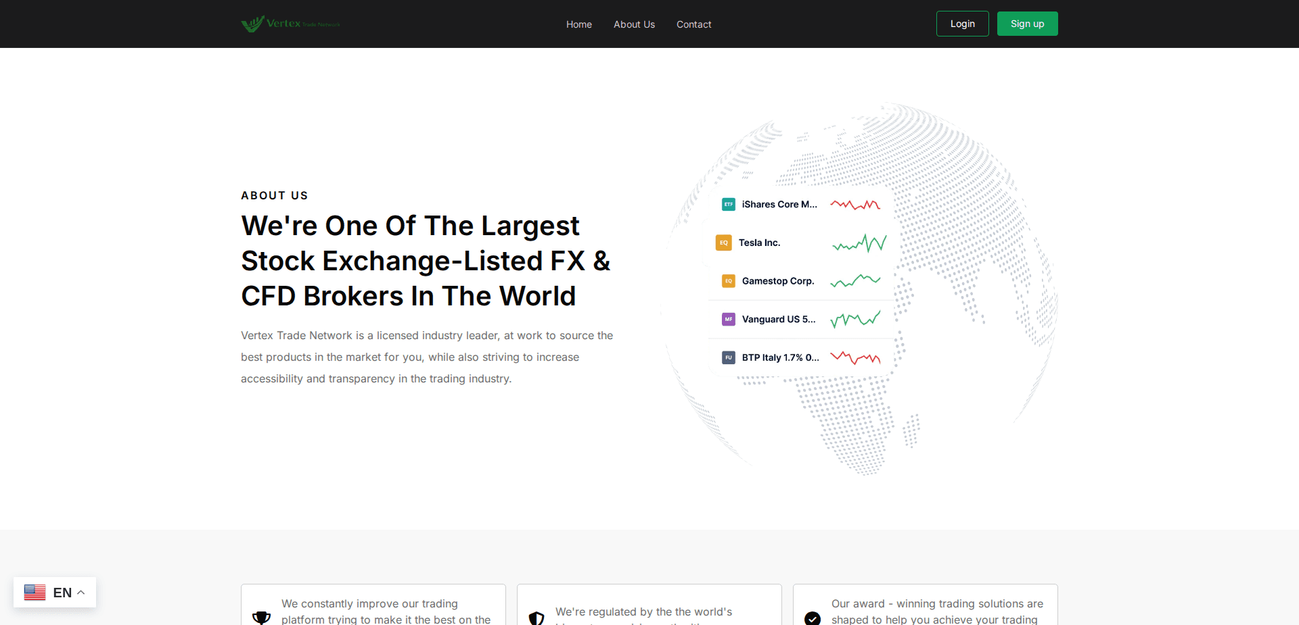Click the purple MF badge for Vanguard US 5
1299x625 pixels.
pos(728,319)
